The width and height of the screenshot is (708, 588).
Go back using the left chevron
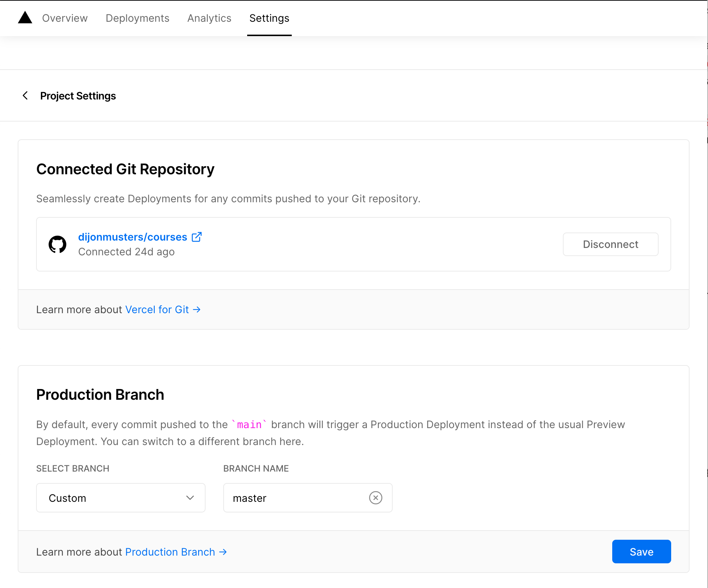[x=25, y=96]
